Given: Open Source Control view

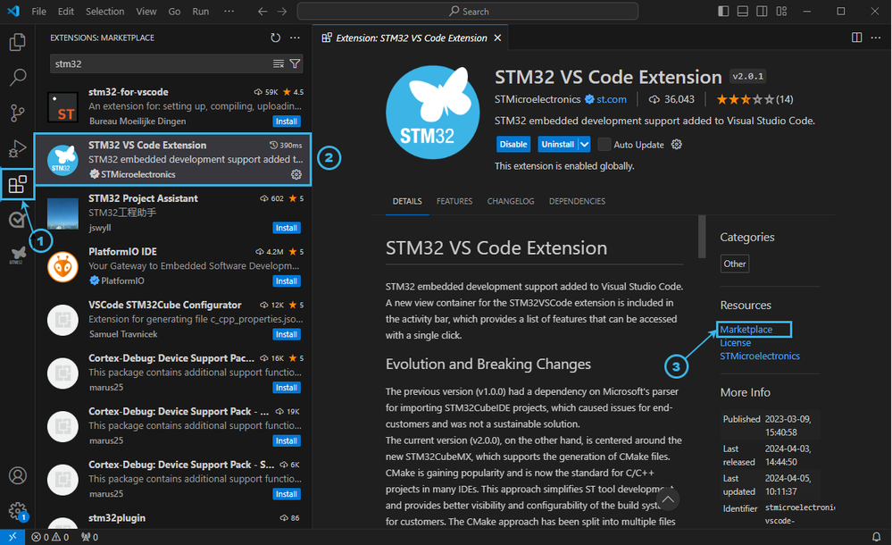Looking at the screenshot, I should (x=18, y=113).
